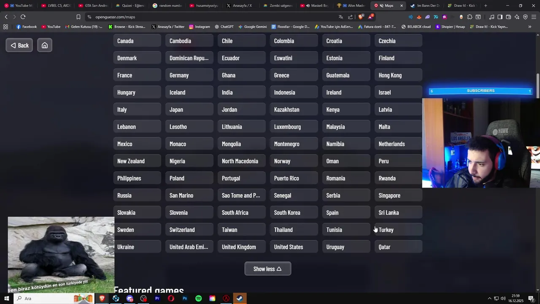The width and height of the screenshot is (540, 304).
Task: Open Brave browser from the taskbar
Action: 102,299
